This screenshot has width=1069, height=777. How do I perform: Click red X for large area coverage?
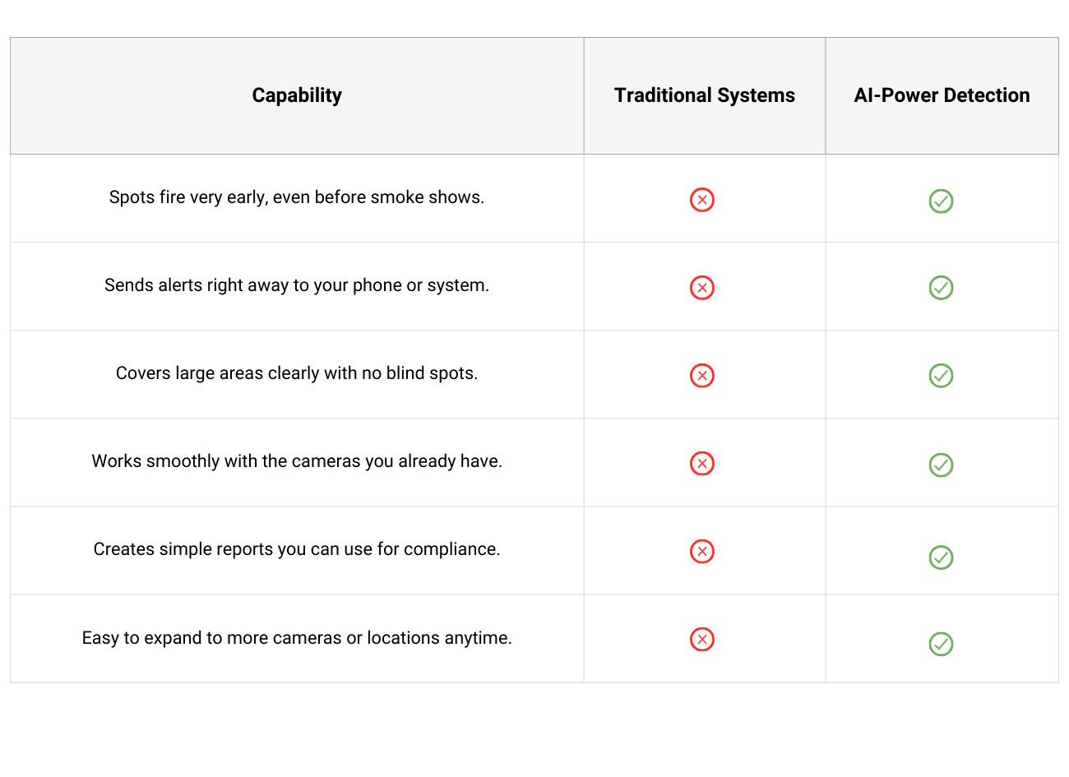702,376
